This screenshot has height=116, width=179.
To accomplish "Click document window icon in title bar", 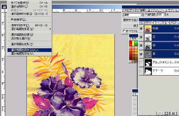I will 4,7.
